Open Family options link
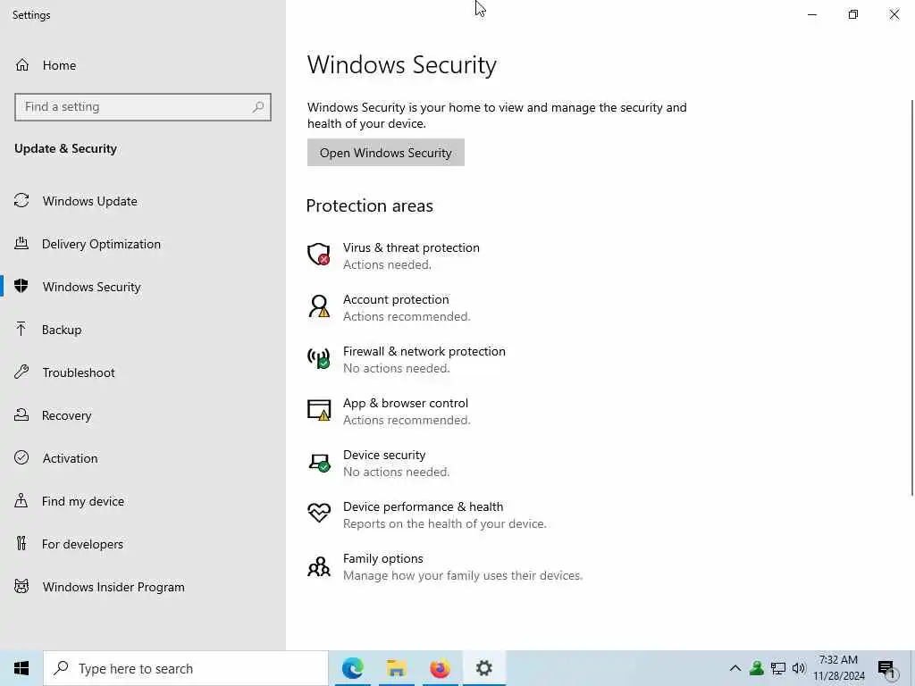The image size is (915, 686). tap(382, 558)
